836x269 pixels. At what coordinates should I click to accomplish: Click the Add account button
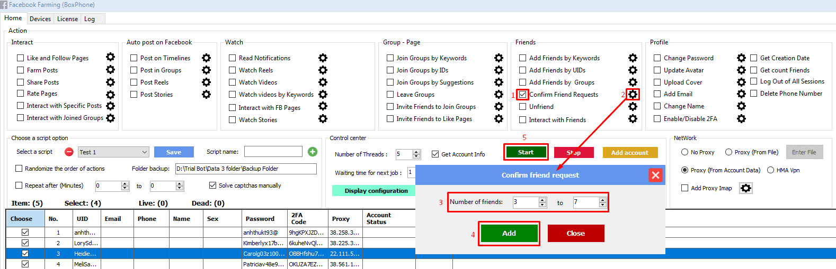click(x=630, y=153)
